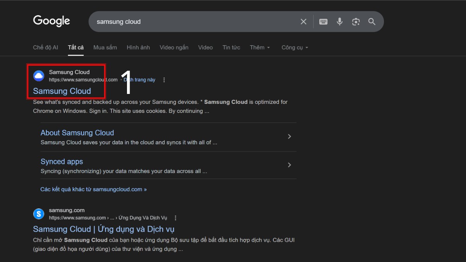
Task: Search by image with Google Lens
Action: point(356,22)
